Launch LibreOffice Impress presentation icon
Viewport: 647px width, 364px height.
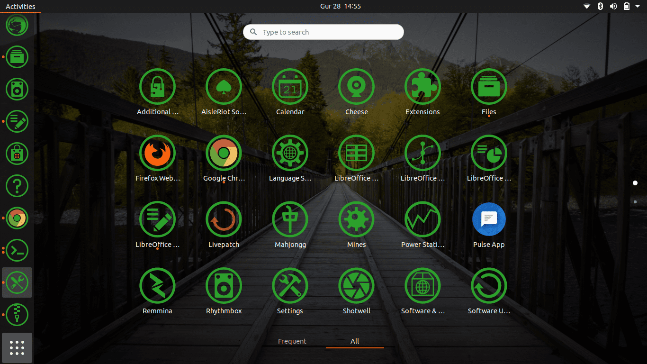tap(489, 153)
